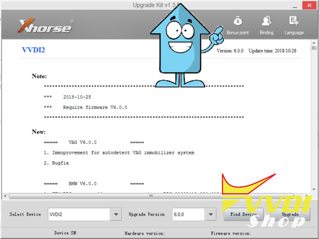Click the vertical scrollbar down arrow

pyautogui.click(x=314, y=189)
